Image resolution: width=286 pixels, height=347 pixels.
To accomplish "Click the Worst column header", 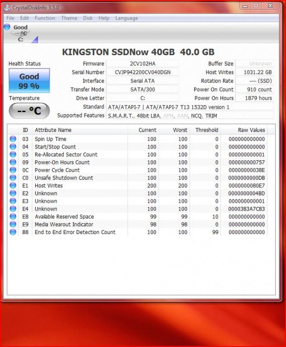I will coord(174,130).
